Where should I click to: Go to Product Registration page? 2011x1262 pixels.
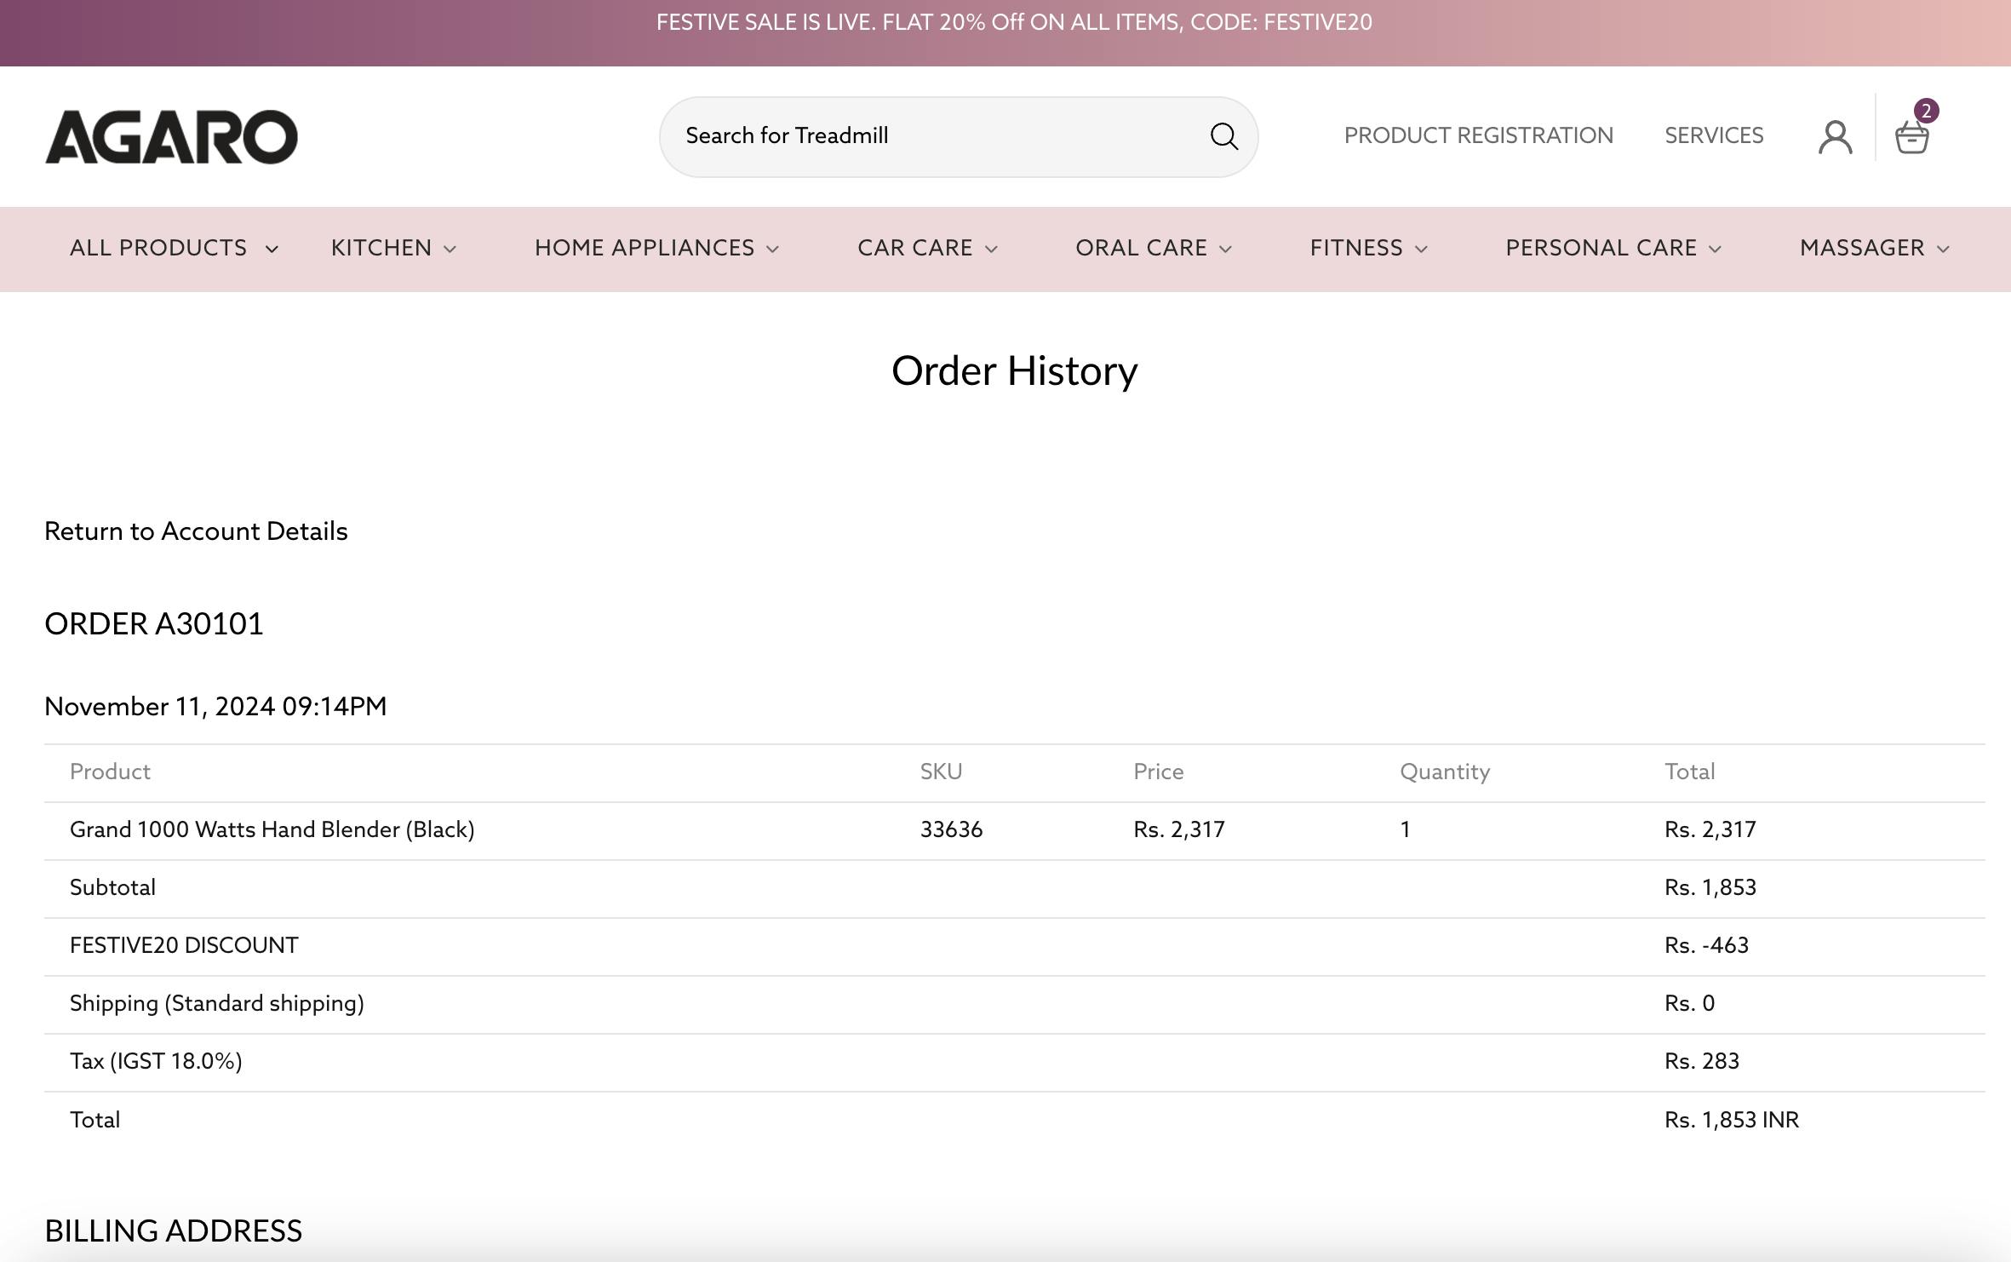point(1478,135)
